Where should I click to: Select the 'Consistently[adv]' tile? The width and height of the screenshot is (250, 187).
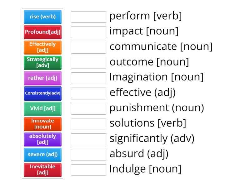(x=42, y=93)
